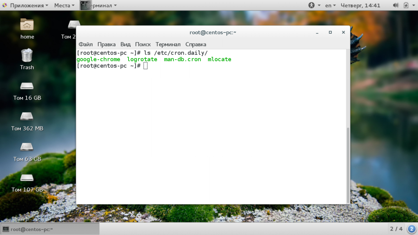This screenshot has height=235, width=418.
Task: Click the battery status icon in top panel
Action: (406, 5)
